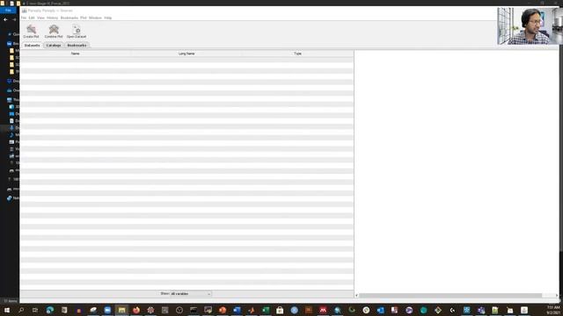Select Quick access in File Explorer sidebar
This screenshot has width=563, height=316.
click(14, 34)
